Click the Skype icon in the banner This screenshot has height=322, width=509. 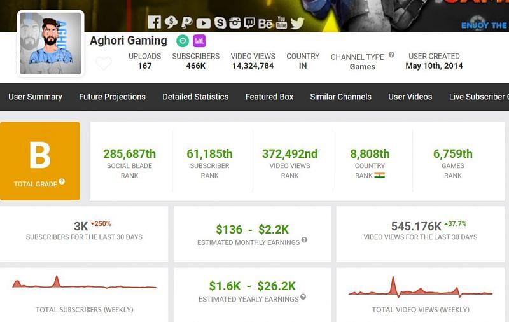coord(220,23)
